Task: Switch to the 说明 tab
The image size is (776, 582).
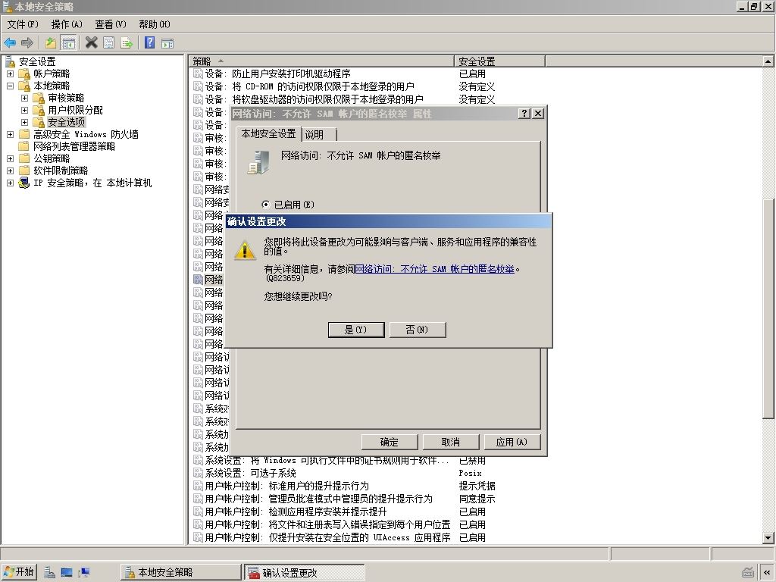Action: [x=319, y=135]
